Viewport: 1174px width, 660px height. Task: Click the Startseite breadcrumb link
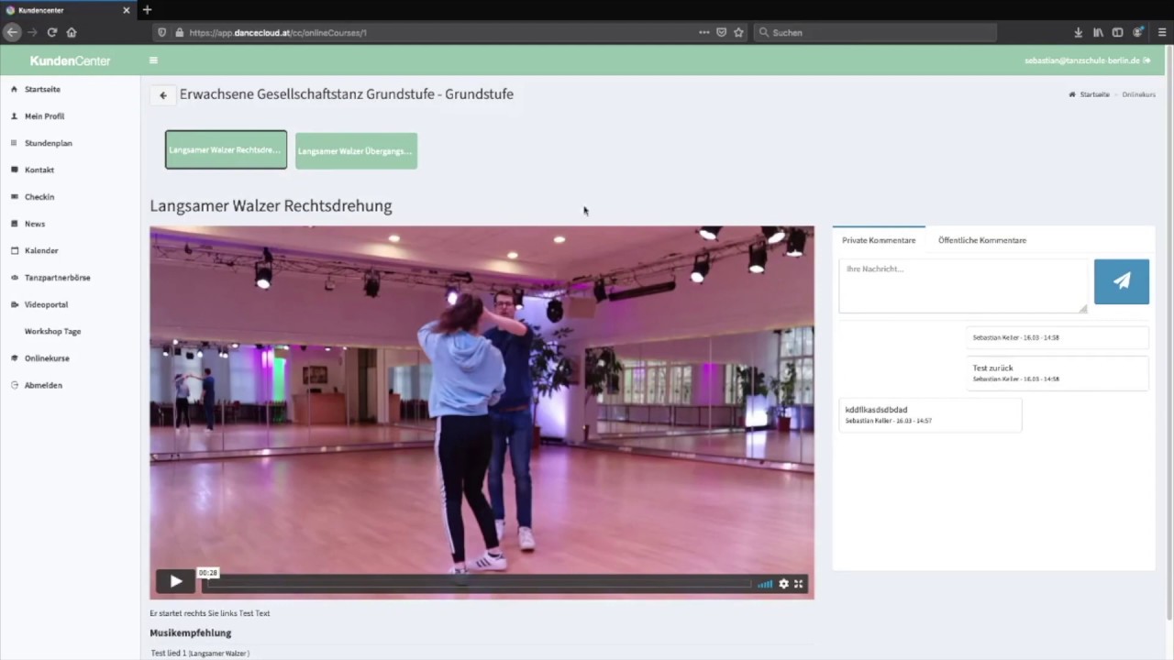pyautogui.click(x=1094, y=94)
